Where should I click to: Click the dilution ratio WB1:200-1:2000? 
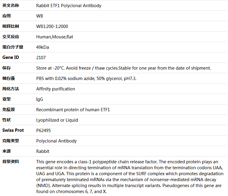52,26
